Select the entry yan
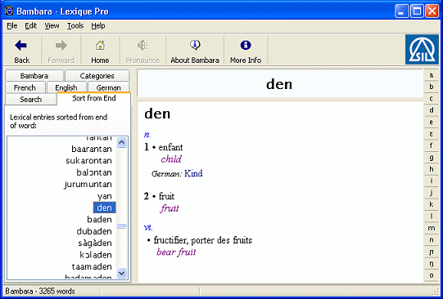 click(x=105, y=196)
